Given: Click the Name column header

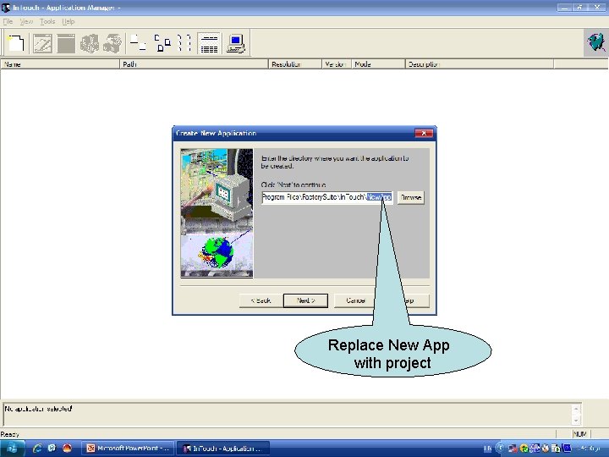Looking at the screenshot, I should [60, 64].
